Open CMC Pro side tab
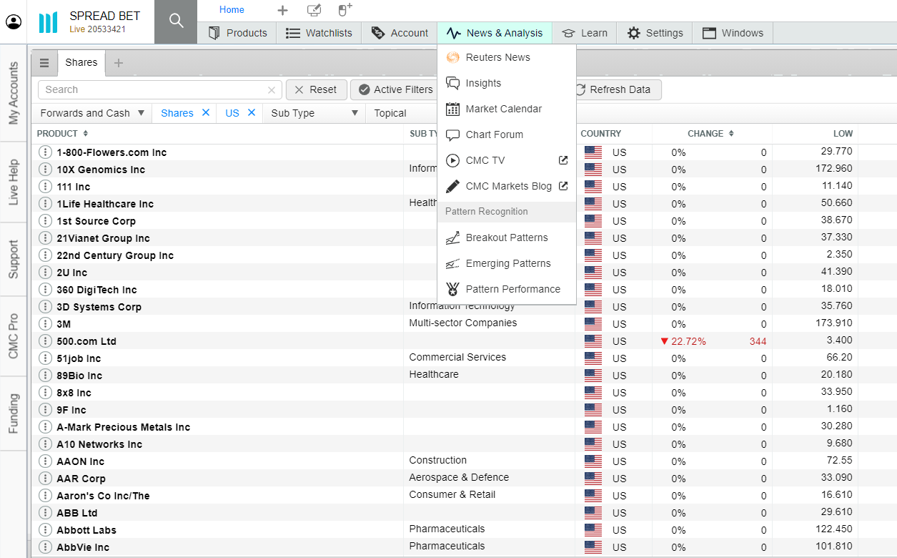 pyautogui.click(x=14, y=336)
